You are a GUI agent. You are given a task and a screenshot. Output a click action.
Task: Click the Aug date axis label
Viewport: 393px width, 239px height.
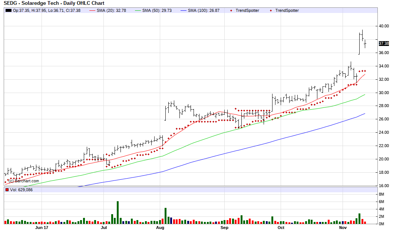[x=160, y=228]
